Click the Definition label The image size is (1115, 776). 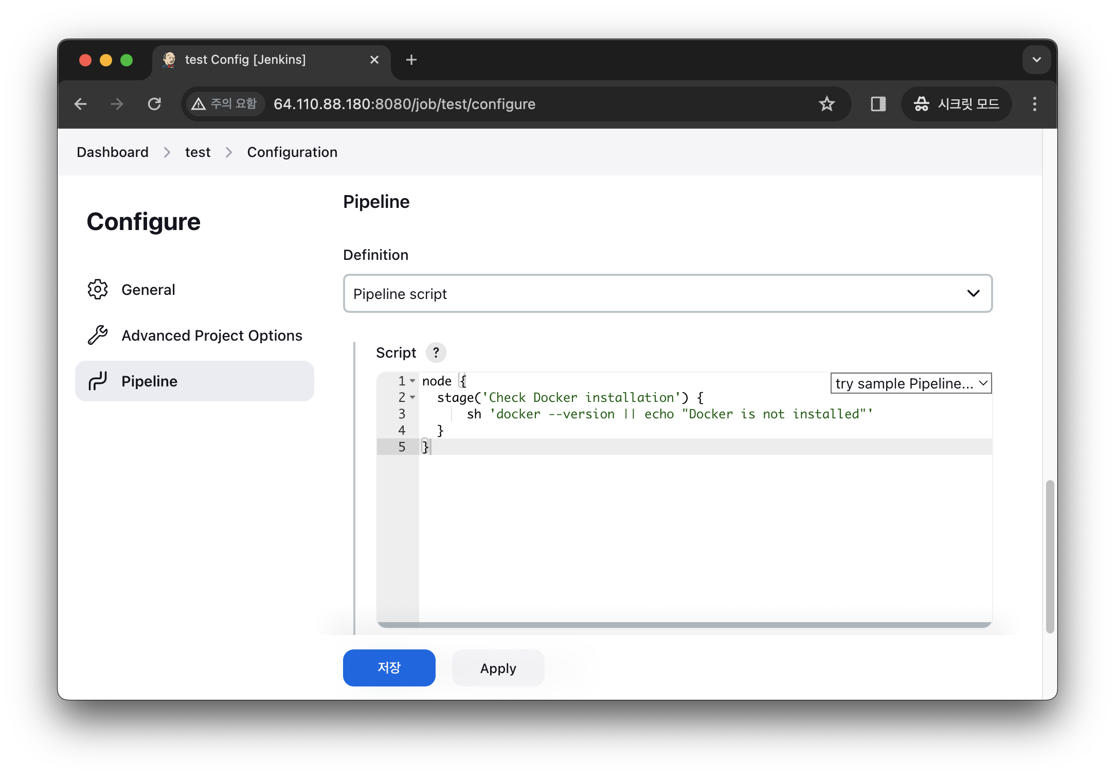(376, 255)
